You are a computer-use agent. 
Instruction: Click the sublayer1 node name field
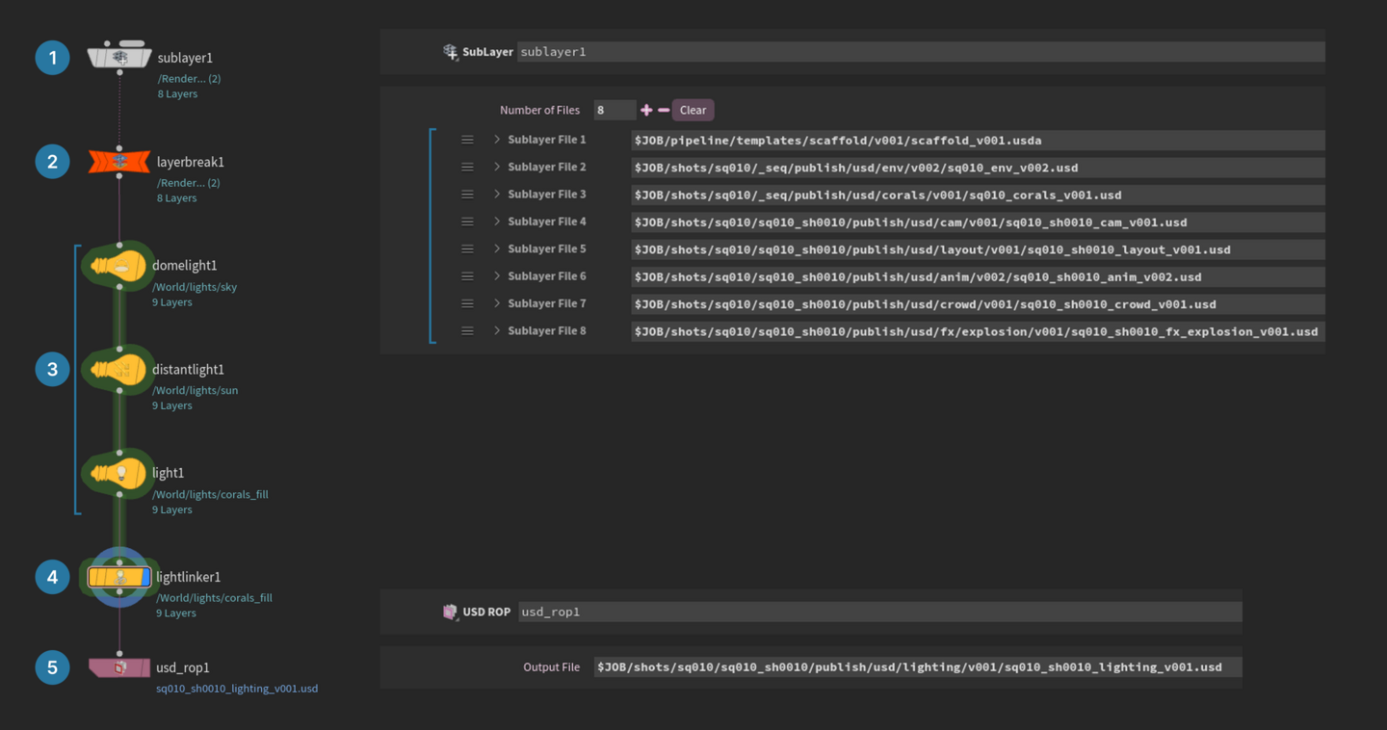point(921,52)
